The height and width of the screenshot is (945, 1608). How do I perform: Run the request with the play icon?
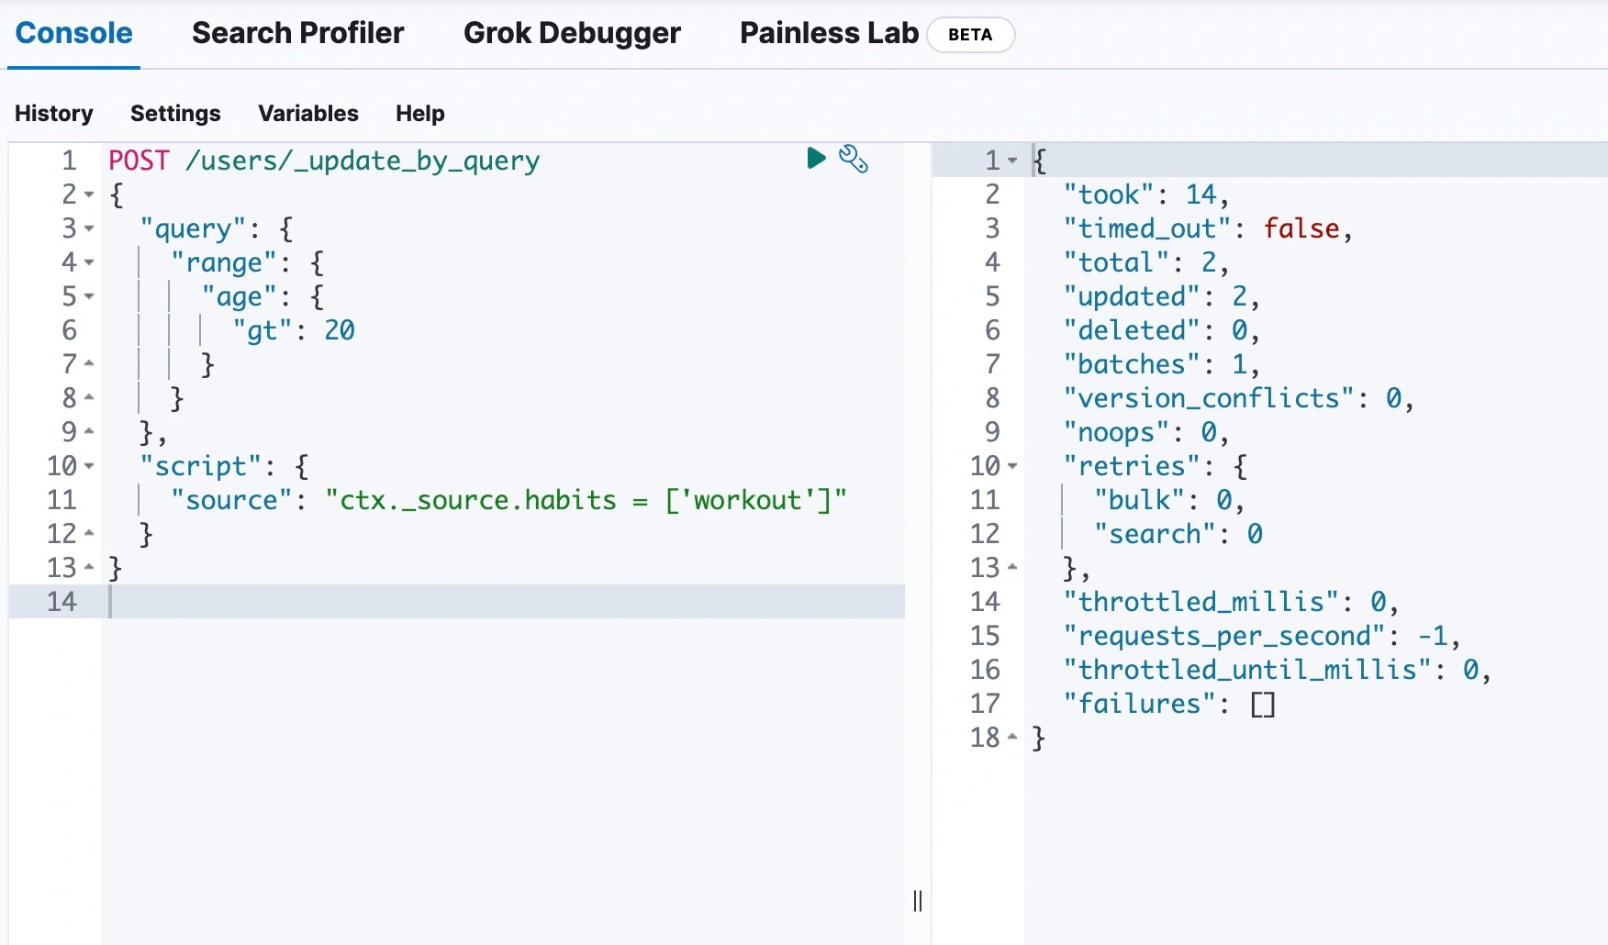(816, 159)
